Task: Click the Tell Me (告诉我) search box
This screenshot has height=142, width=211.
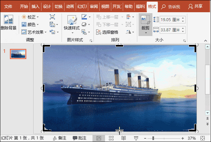Action: point(171,7)
